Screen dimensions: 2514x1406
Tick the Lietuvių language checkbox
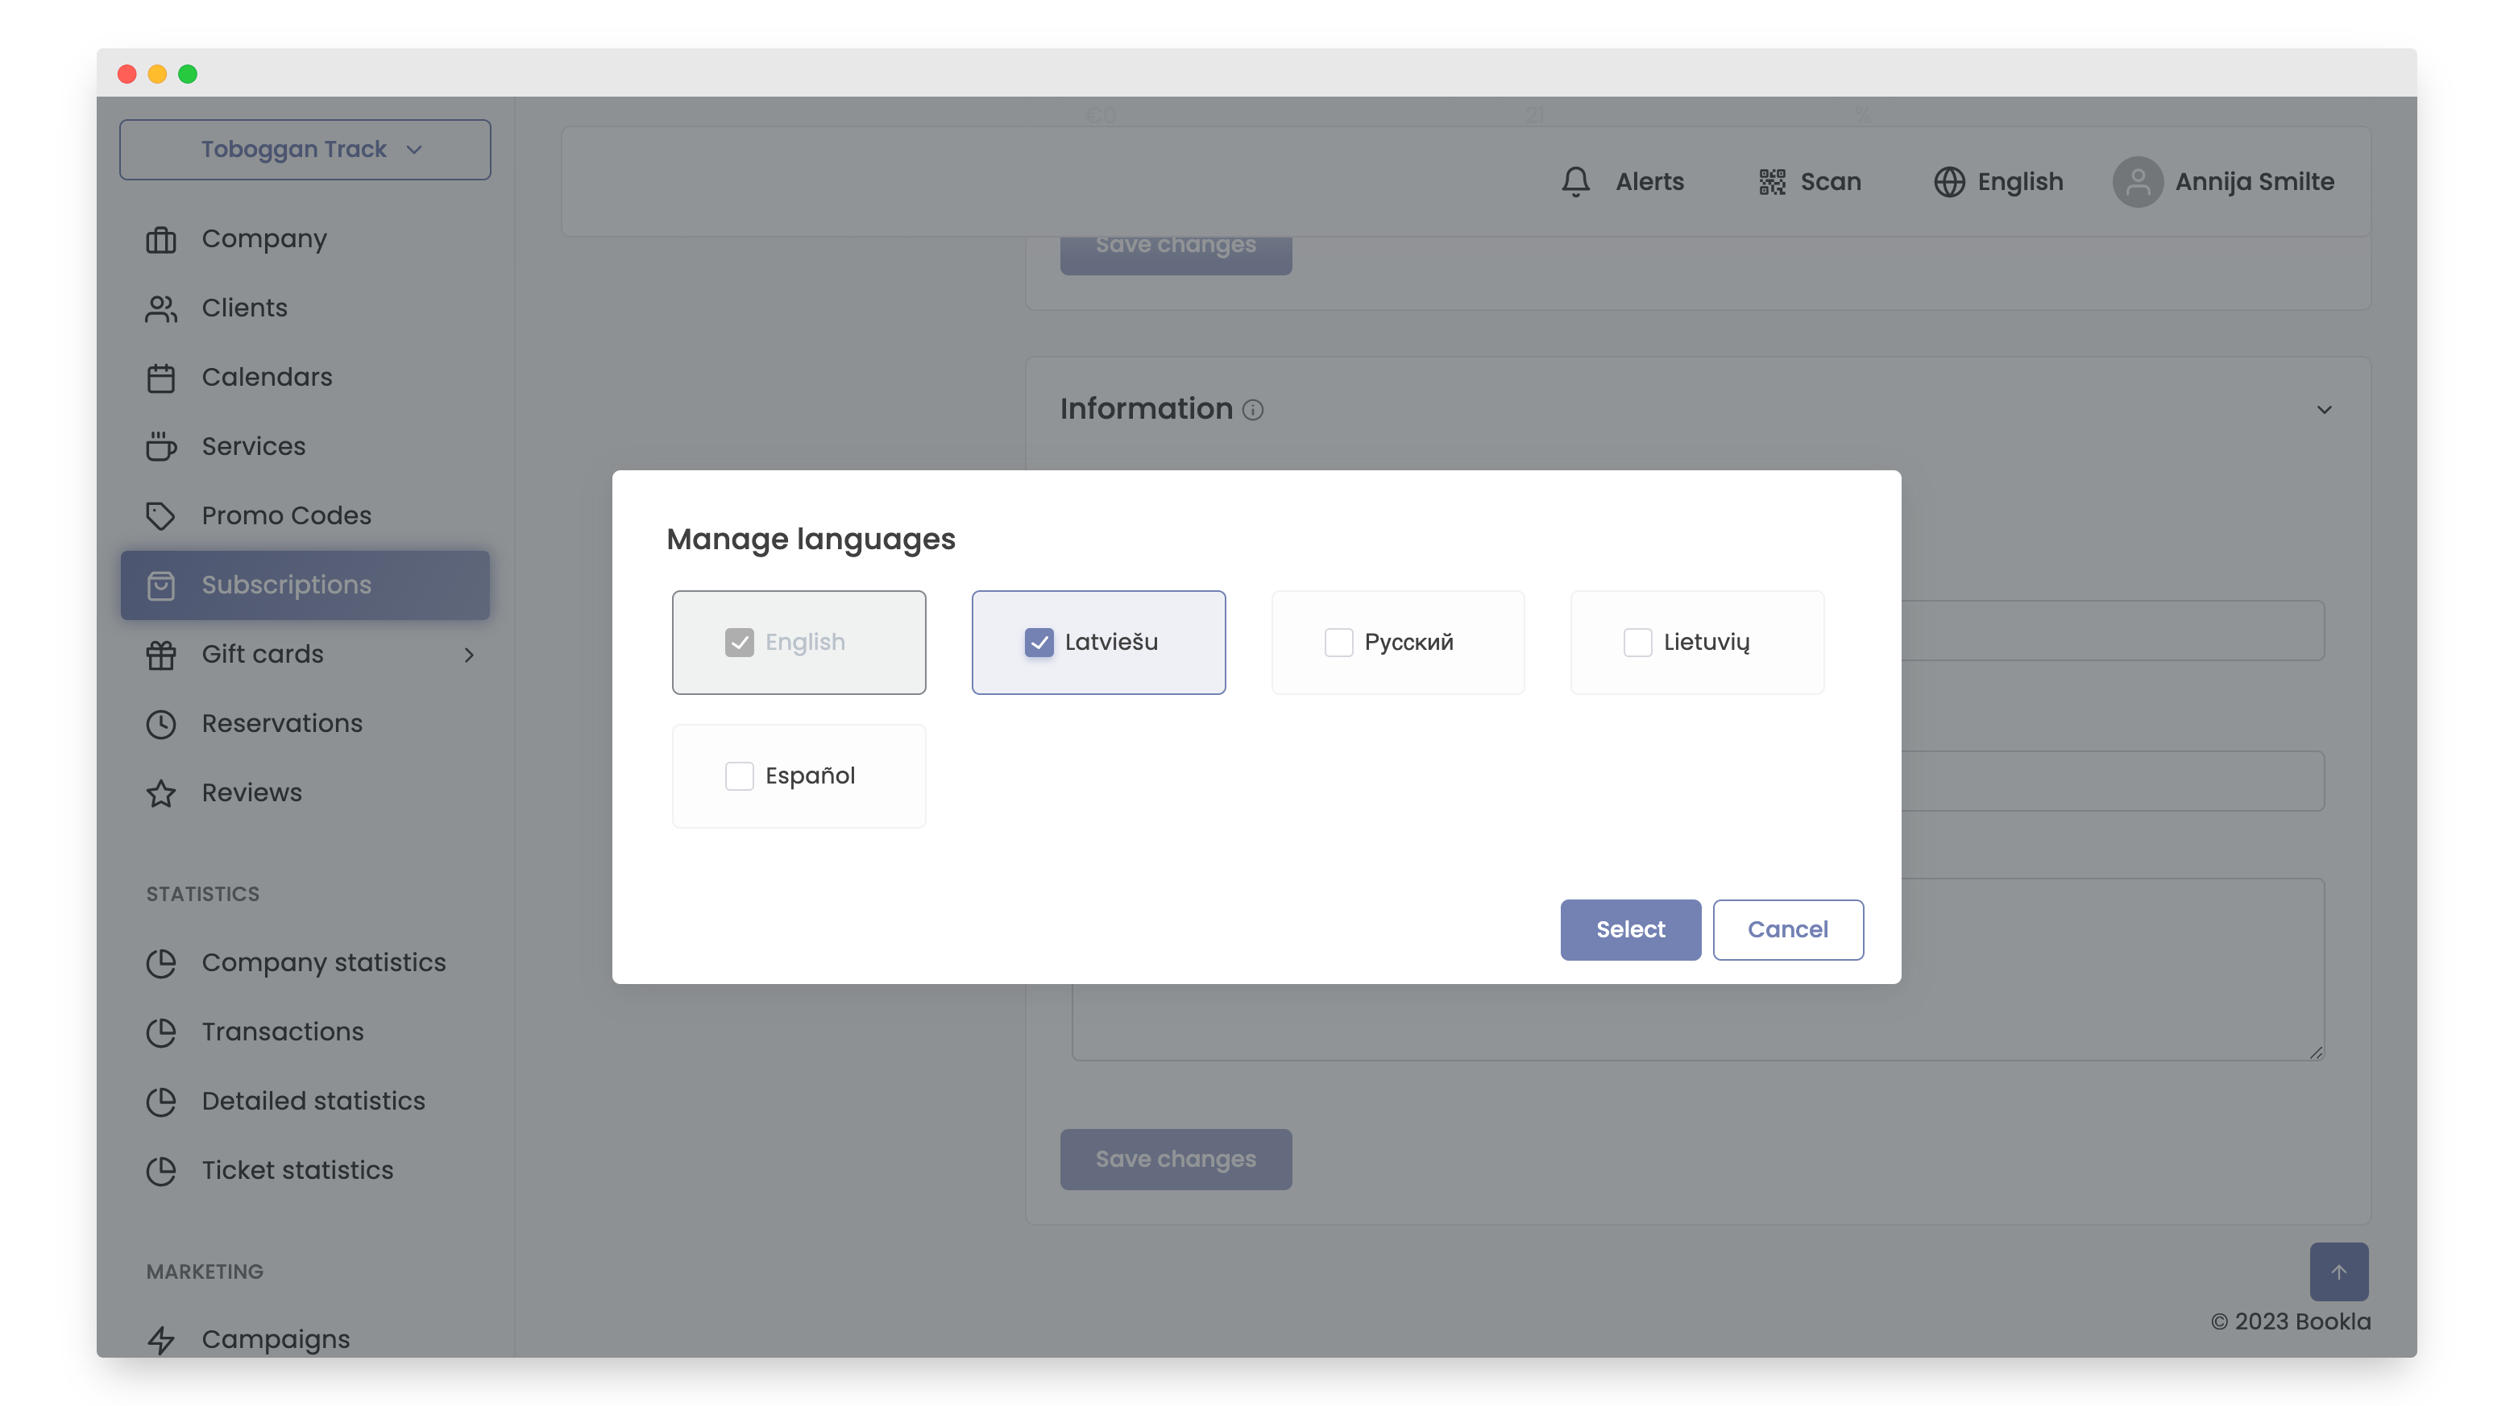tap(1637, 642)
